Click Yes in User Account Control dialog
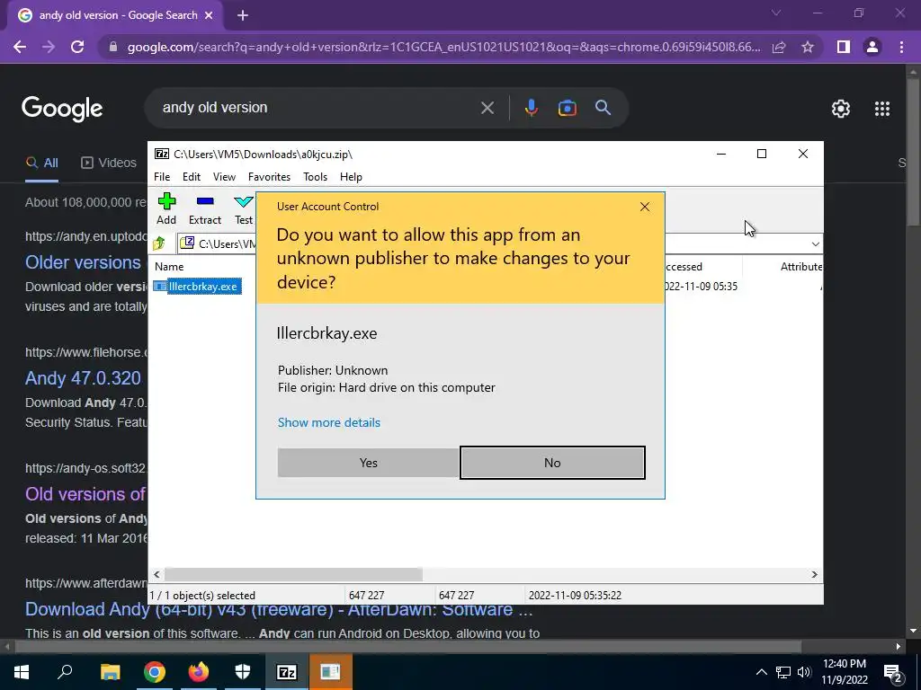This screenshot has height=690, width=921. click(368, 463)
